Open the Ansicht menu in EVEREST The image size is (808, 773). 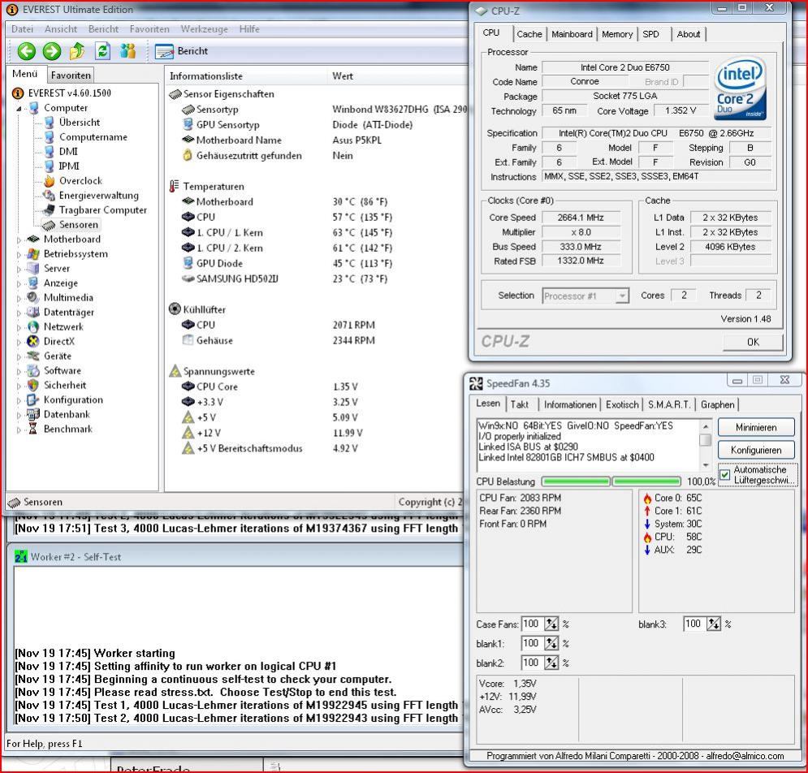point(61,29)
